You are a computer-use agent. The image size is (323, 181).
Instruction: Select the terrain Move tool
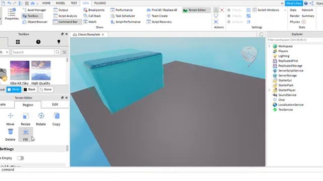(10, 119)
